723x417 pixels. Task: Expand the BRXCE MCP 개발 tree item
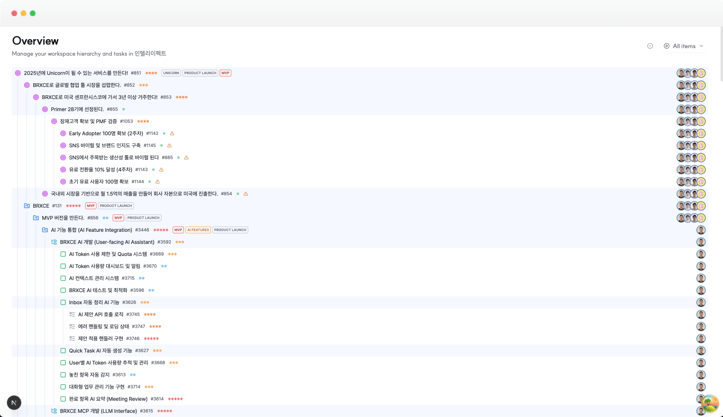click(54, 411)
